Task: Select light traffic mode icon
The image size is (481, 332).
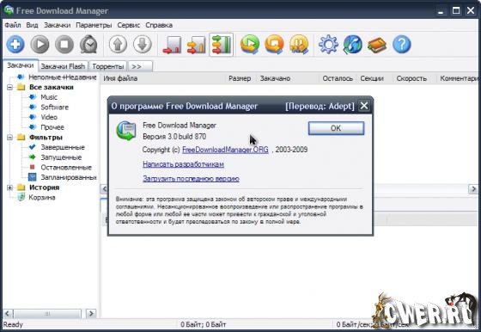Action: click(x=172, y=45)
